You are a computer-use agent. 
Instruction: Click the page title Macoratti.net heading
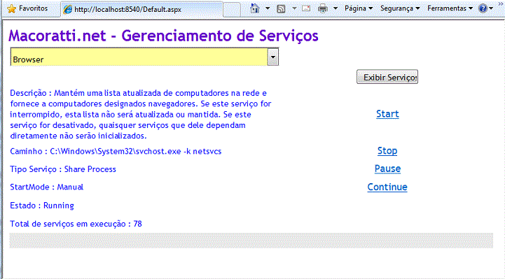163,36
